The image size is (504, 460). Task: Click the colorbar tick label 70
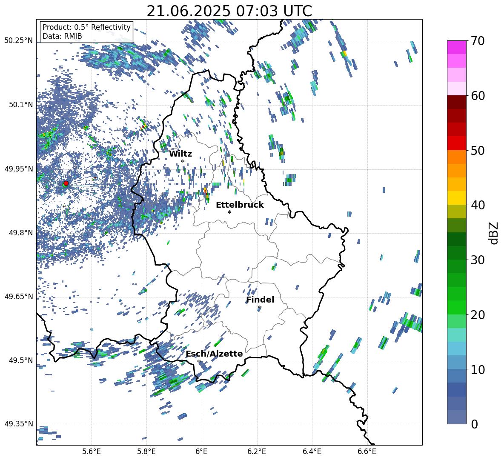478,41
